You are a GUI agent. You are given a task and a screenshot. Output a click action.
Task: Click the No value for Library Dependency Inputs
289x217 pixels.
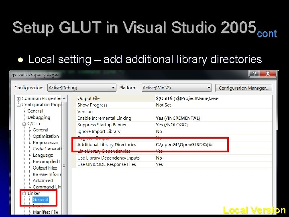(x=159, y=158)
